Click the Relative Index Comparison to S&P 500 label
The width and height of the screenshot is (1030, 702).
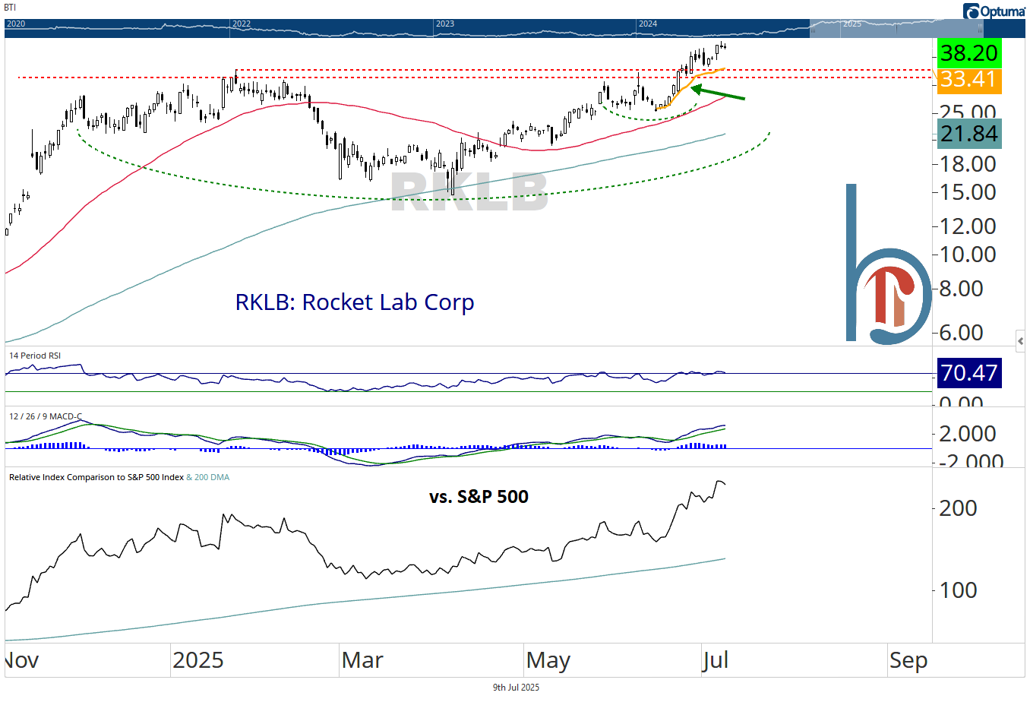coord(96,477)
